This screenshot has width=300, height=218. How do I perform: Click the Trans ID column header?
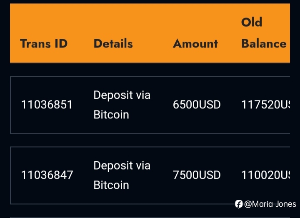point(44,43)
